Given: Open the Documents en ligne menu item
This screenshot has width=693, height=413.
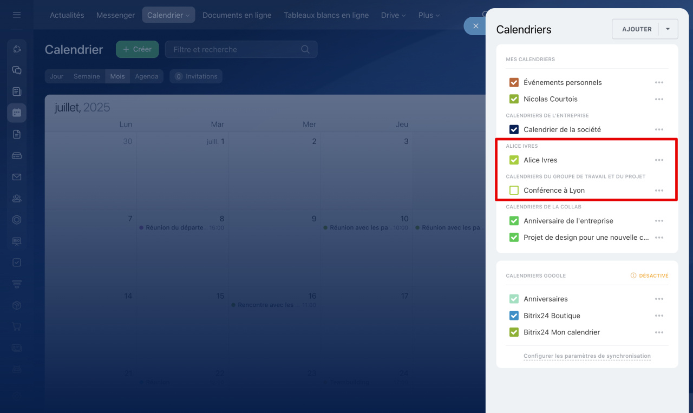Looking at the screenshot, I should (x=237, y=15).
